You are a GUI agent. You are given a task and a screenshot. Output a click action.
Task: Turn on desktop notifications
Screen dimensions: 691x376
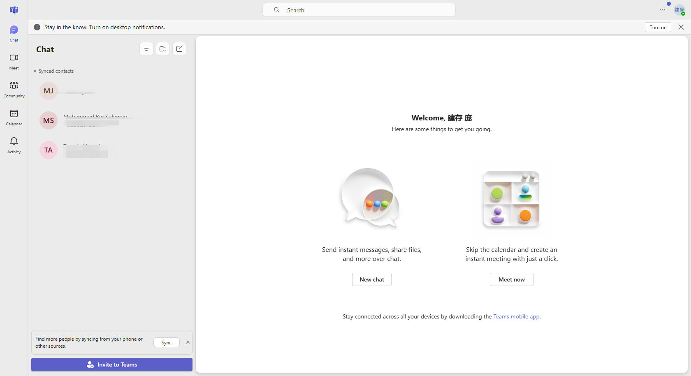pyautogui.click(x=658, y=27)
